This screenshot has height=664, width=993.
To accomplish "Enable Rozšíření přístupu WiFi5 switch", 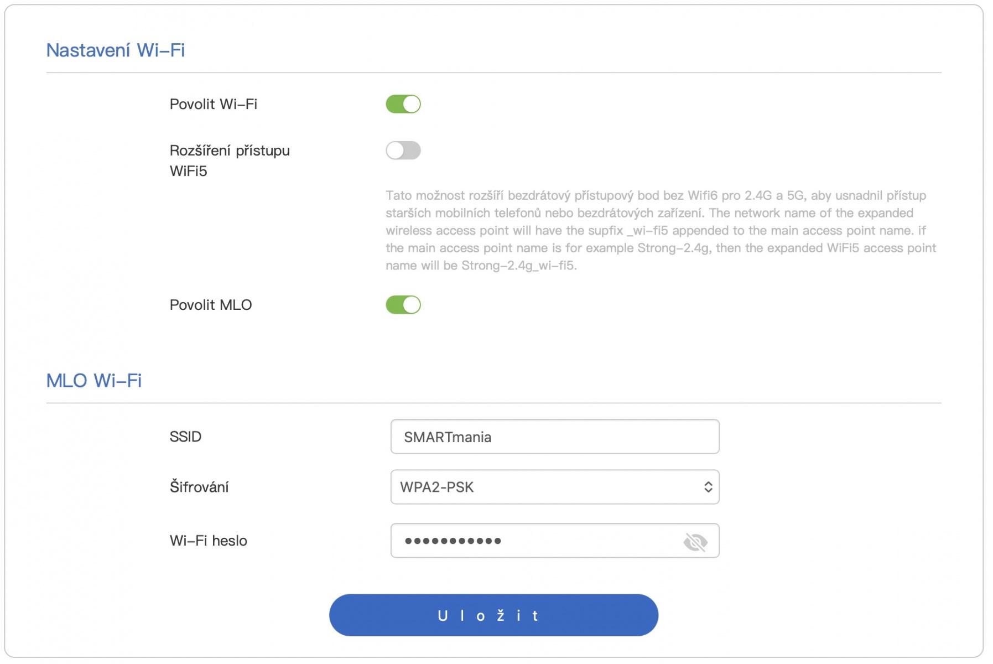I will coord(403,151).
